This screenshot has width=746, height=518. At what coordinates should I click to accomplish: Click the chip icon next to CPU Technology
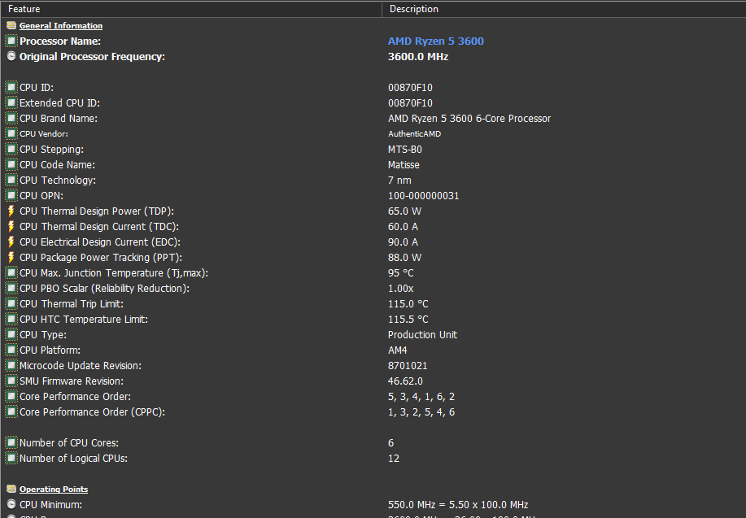[x=11, y=181]
